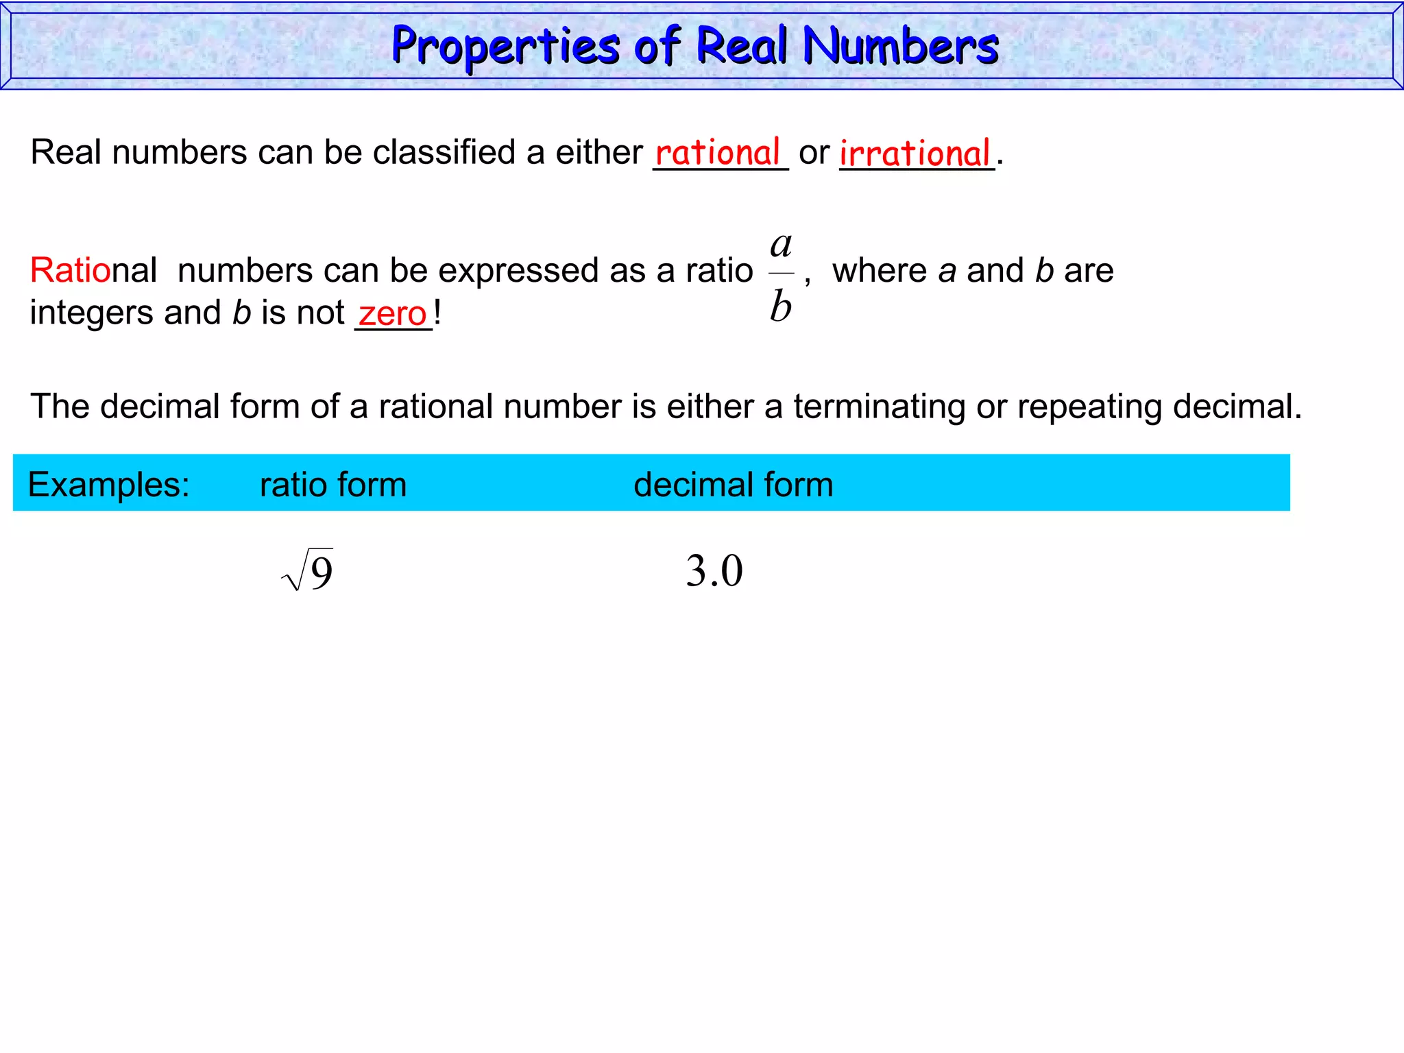Click 'Real numbers can be classified' sentence
Viewport: 1404px width, 1053px height.
coord(517,152)
